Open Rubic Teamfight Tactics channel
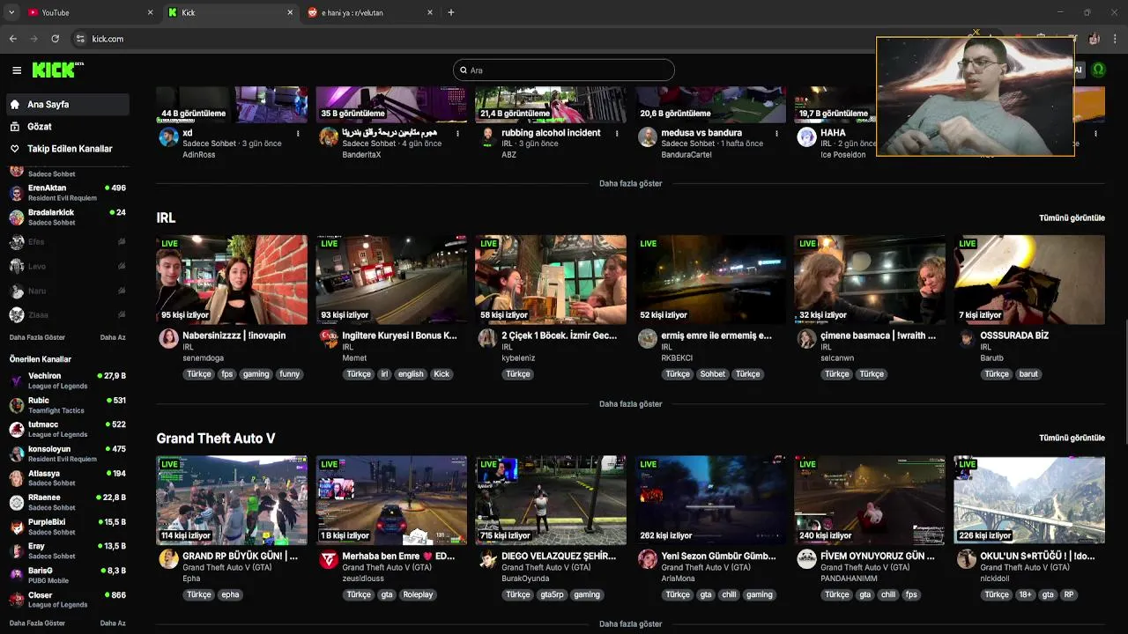This screenshot has width=1128, height=634. coord(67,405)
